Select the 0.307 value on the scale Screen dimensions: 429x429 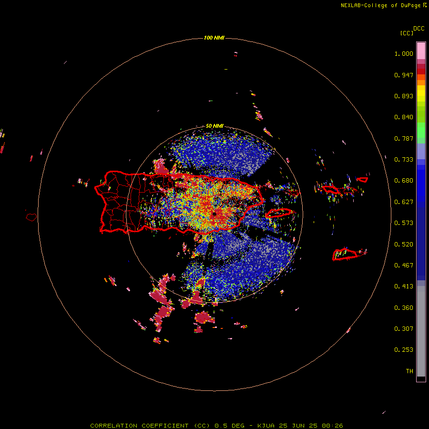pos(404,329)
